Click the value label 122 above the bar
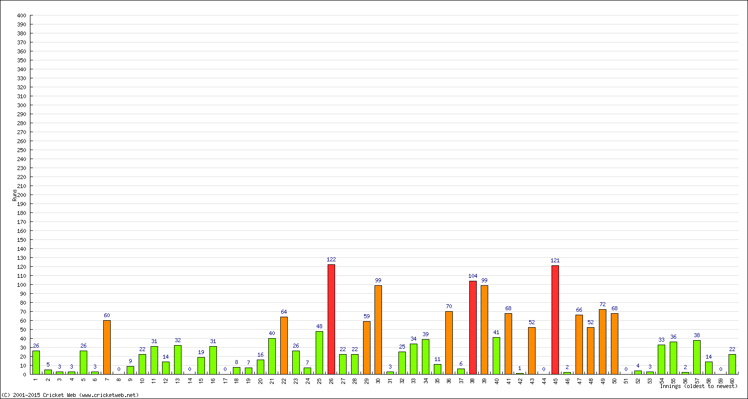 coord(331,259)
